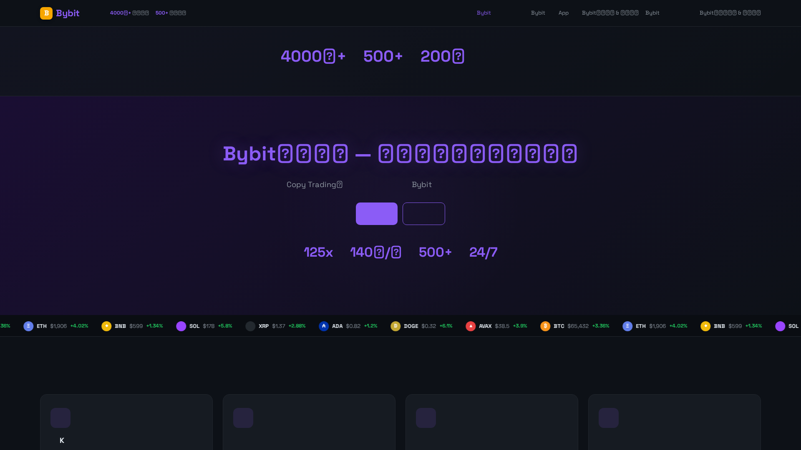This screenshot has width=801, height=450.
Task: Click the DOGE coin icon in the ticker
Action: (x=395, y=326)
